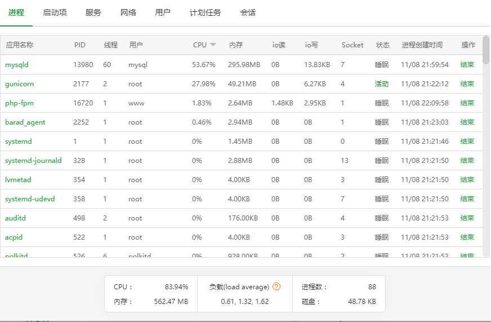The height and width of the screenshot is (322, 491).
Task: Click systemd-journald socket count 13
Action: tap(345, 160)
